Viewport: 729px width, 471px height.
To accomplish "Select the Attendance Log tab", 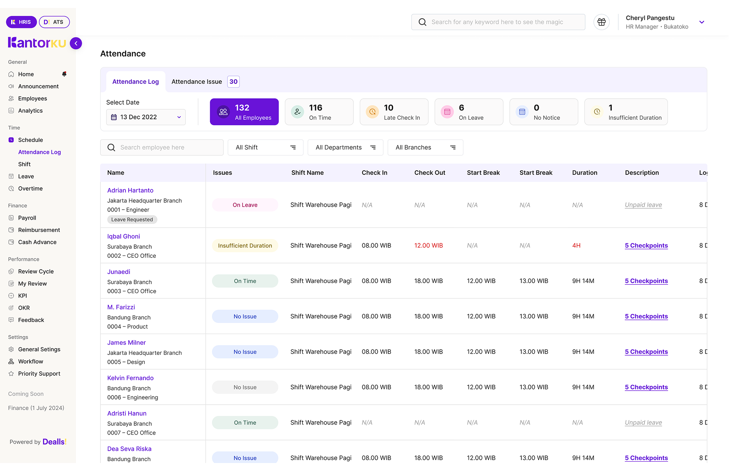I will pos(135,82).
